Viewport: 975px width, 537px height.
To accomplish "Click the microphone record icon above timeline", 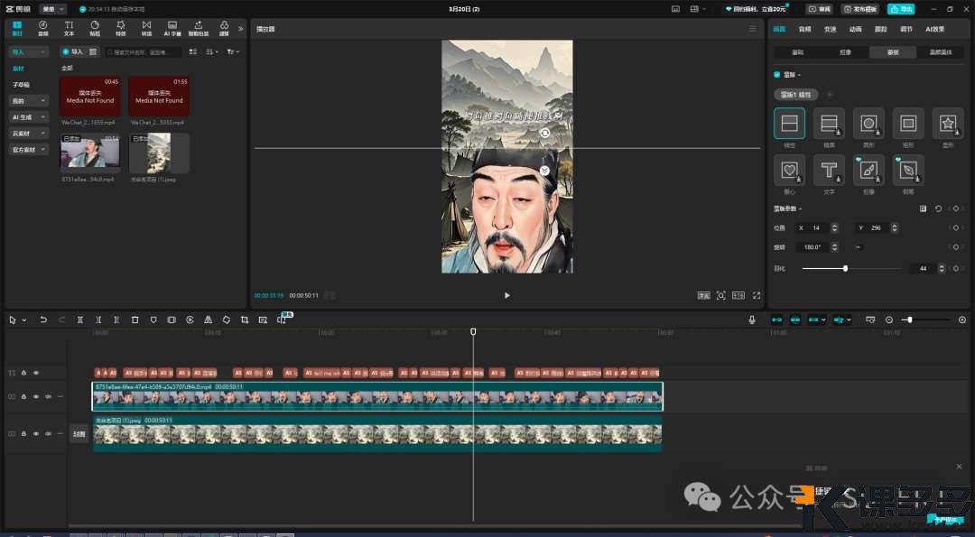I will pos(751,319).
